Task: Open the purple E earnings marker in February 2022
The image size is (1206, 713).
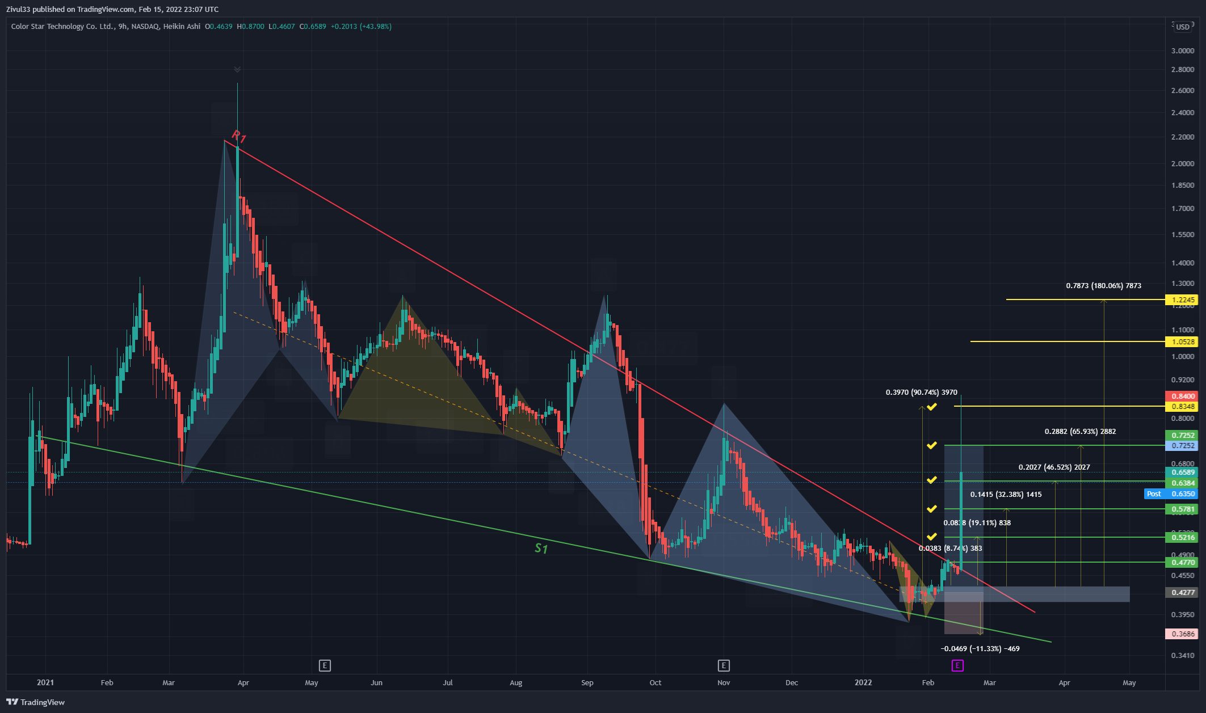Action: tap(957, 665)
